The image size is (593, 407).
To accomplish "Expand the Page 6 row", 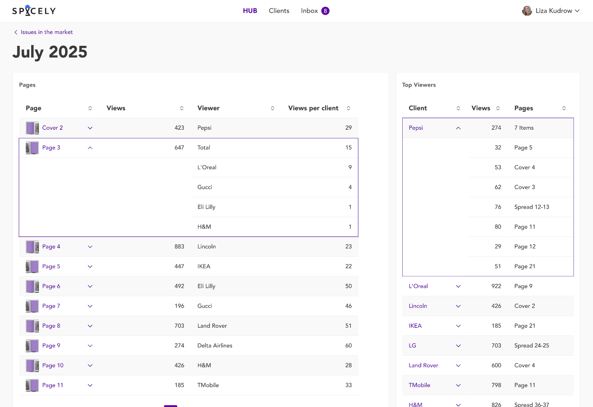I will coord(90,286).
